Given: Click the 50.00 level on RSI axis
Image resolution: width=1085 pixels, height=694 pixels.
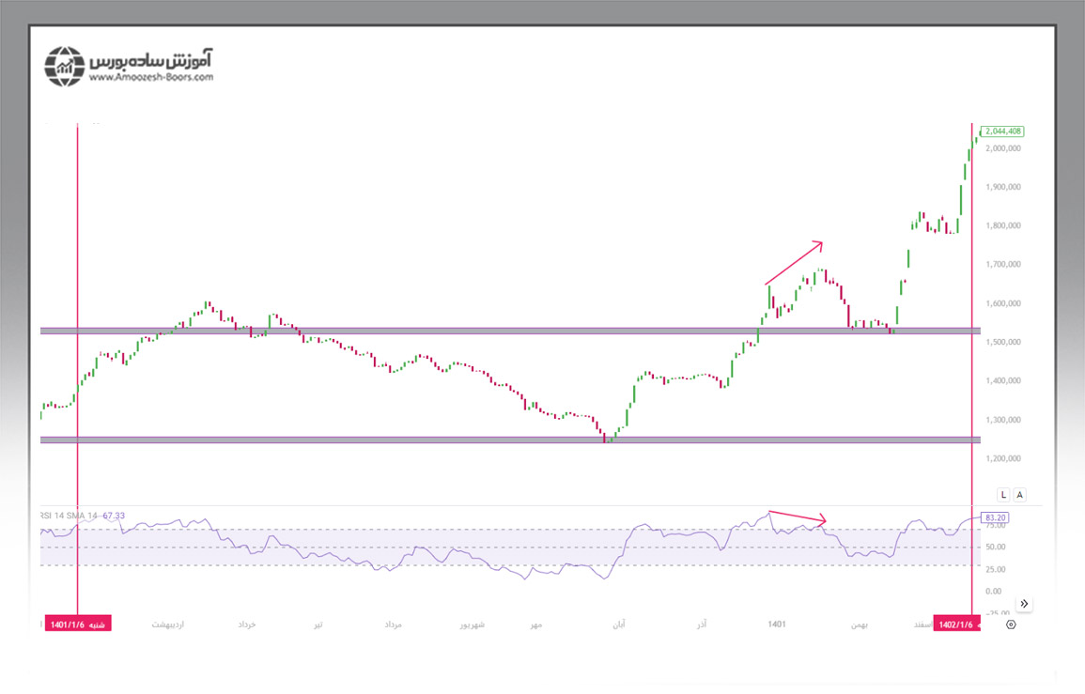Looking at the screenshot, I should coord(994,547).
